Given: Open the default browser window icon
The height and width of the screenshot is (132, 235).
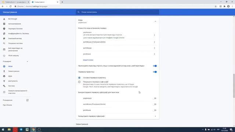Looking at the screenshot, I should pos(4,49).
